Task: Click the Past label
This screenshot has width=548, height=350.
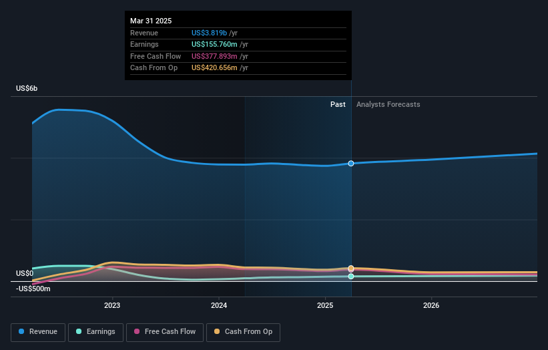Action: point(338,104)
